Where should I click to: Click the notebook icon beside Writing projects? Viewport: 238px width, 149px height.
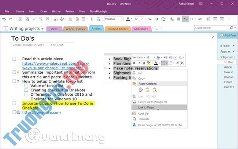(5, 28)
